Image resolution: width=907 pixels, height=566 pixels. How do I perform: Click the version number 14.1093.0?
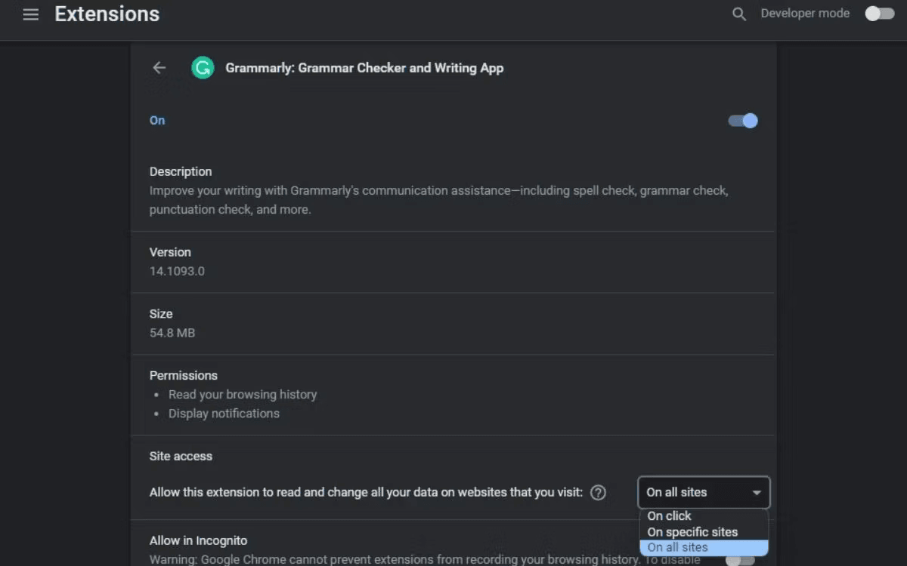(x=177, y=271)
